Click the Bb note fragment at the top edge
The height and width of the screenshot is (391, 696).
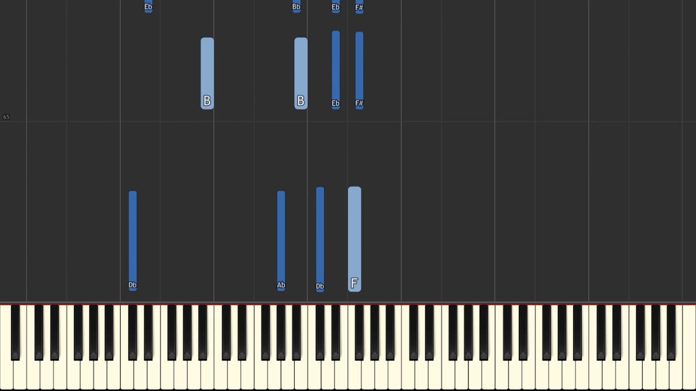296,6
